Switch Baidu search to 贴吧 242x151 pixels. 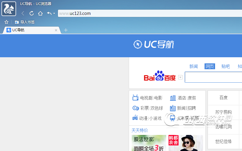226,66
